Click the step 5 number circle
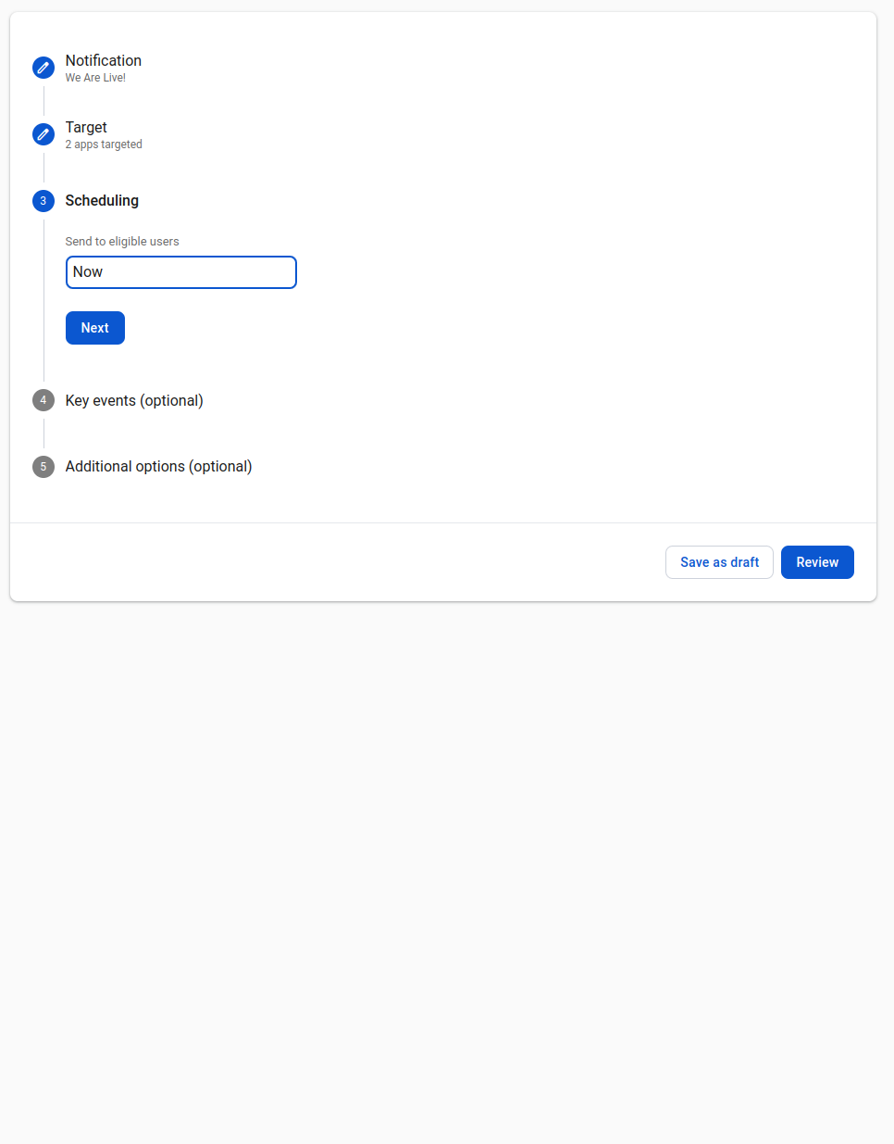Screen dimensions: 894x1144 (43, 467)
